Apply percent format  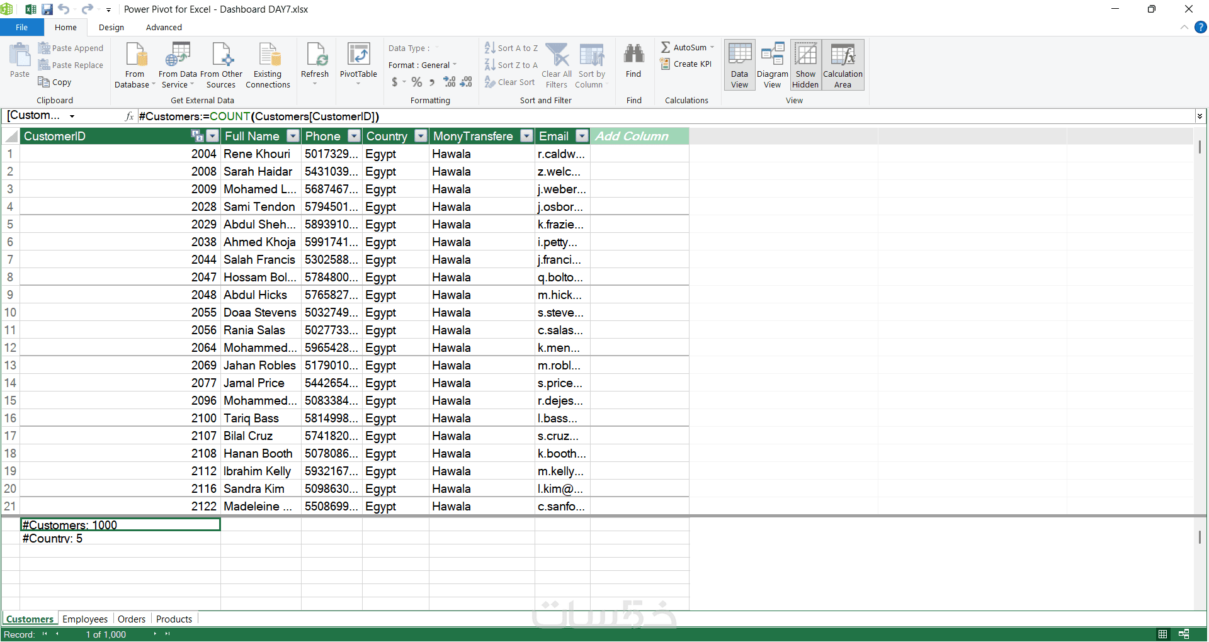[x=416, y=82]
